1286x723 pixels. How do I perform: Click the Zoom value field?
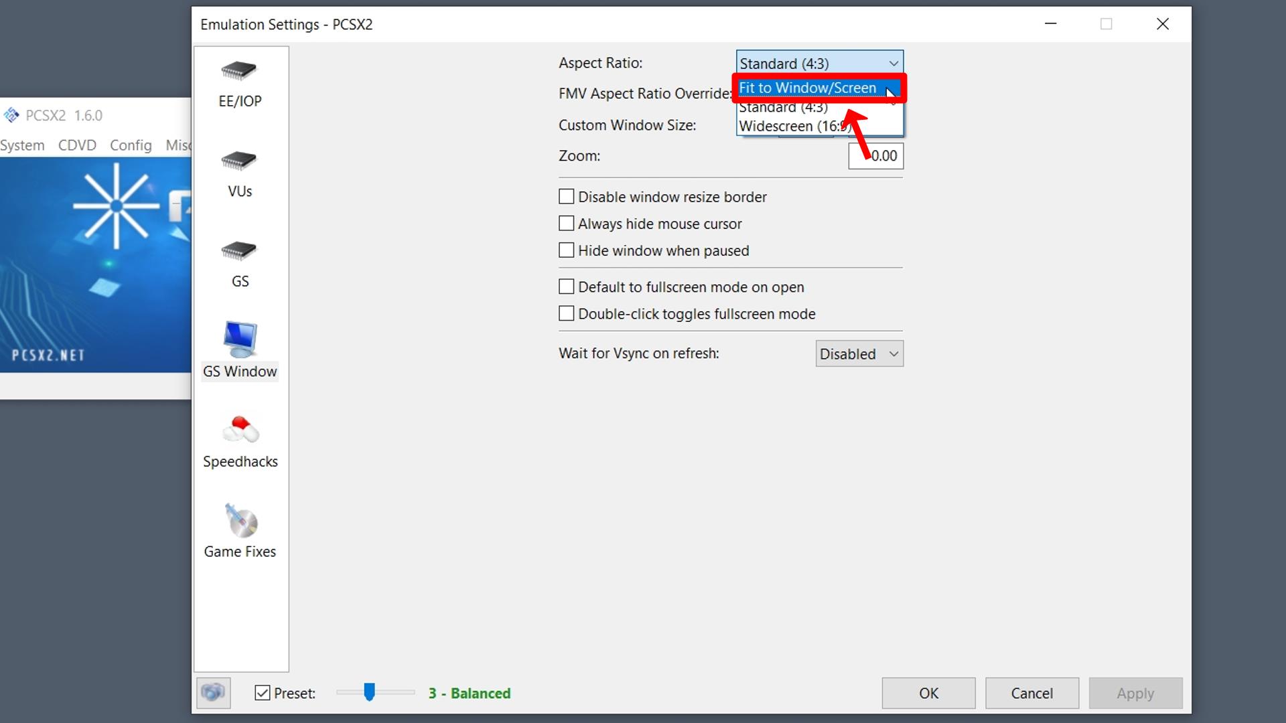[875, 156]
